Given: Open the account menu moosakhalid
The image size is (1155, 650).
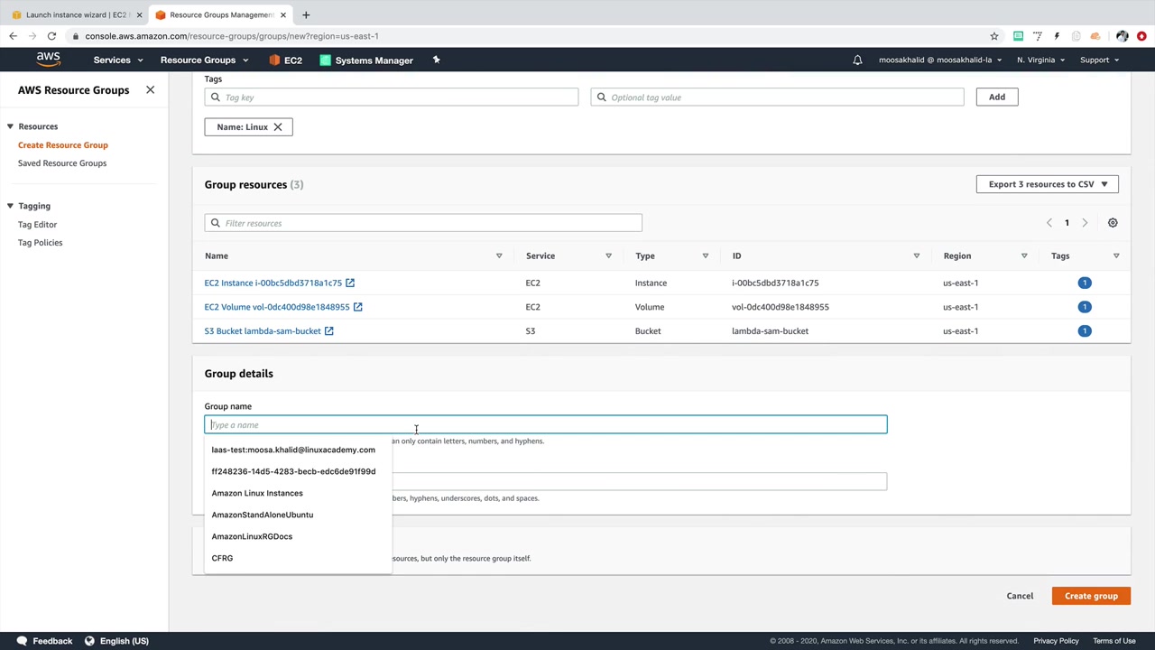Looking at the screenshot, I should pyautogui.click(x=940, y=60).
